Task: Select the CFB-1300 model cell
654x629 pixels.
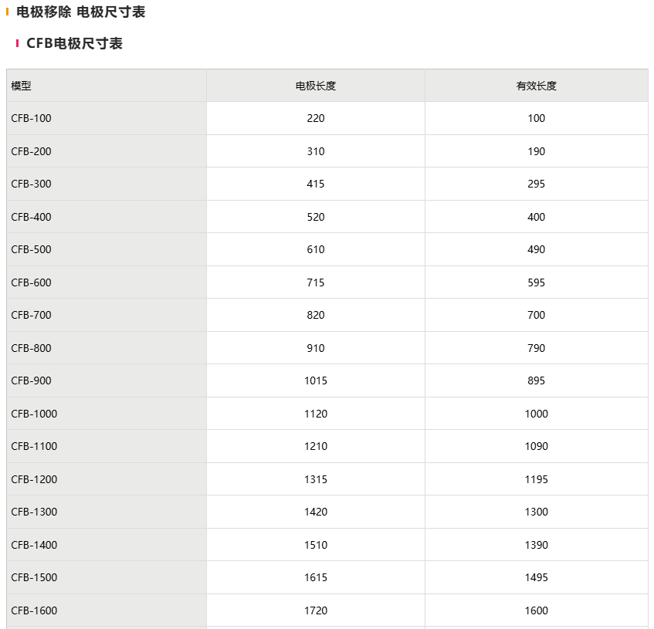Action: [34, 512]
